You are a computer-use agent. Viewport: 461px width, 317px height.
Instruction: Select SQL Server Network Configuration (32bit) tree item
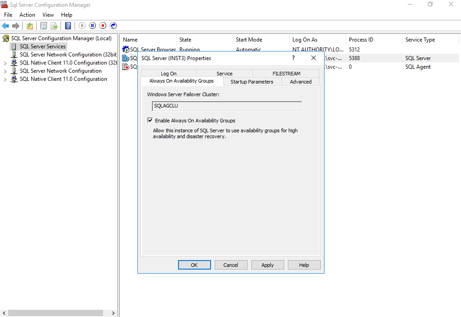click(68, 55)
